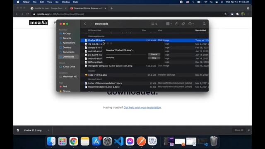Sort by Date Added column
The width and height of the screenshot is (265, 149).
(200, 30)
